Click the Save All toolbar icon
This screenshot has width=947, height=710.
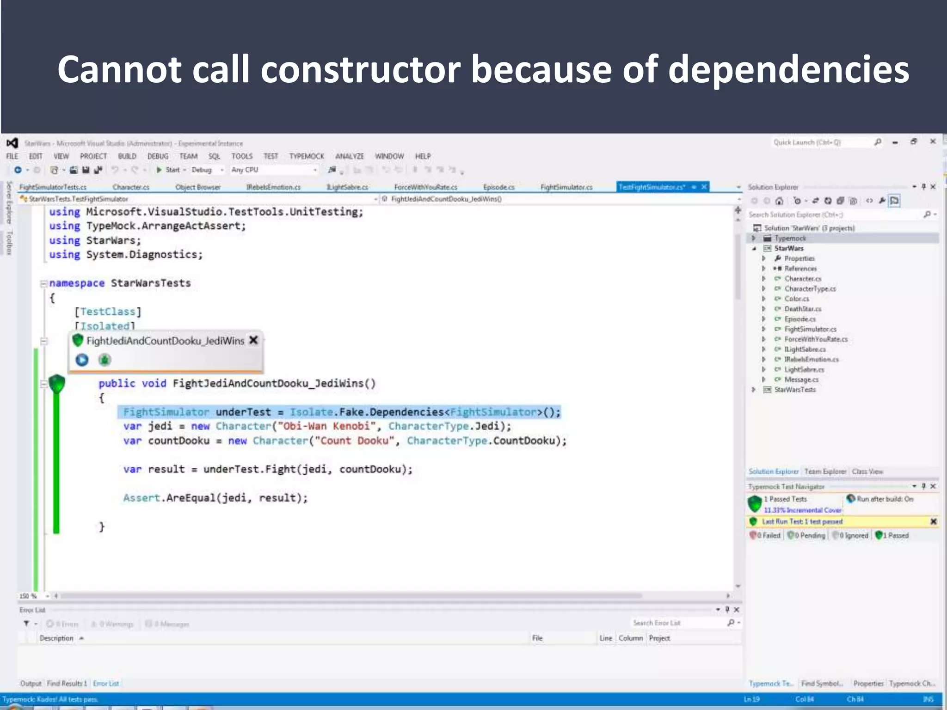[98, 170]
